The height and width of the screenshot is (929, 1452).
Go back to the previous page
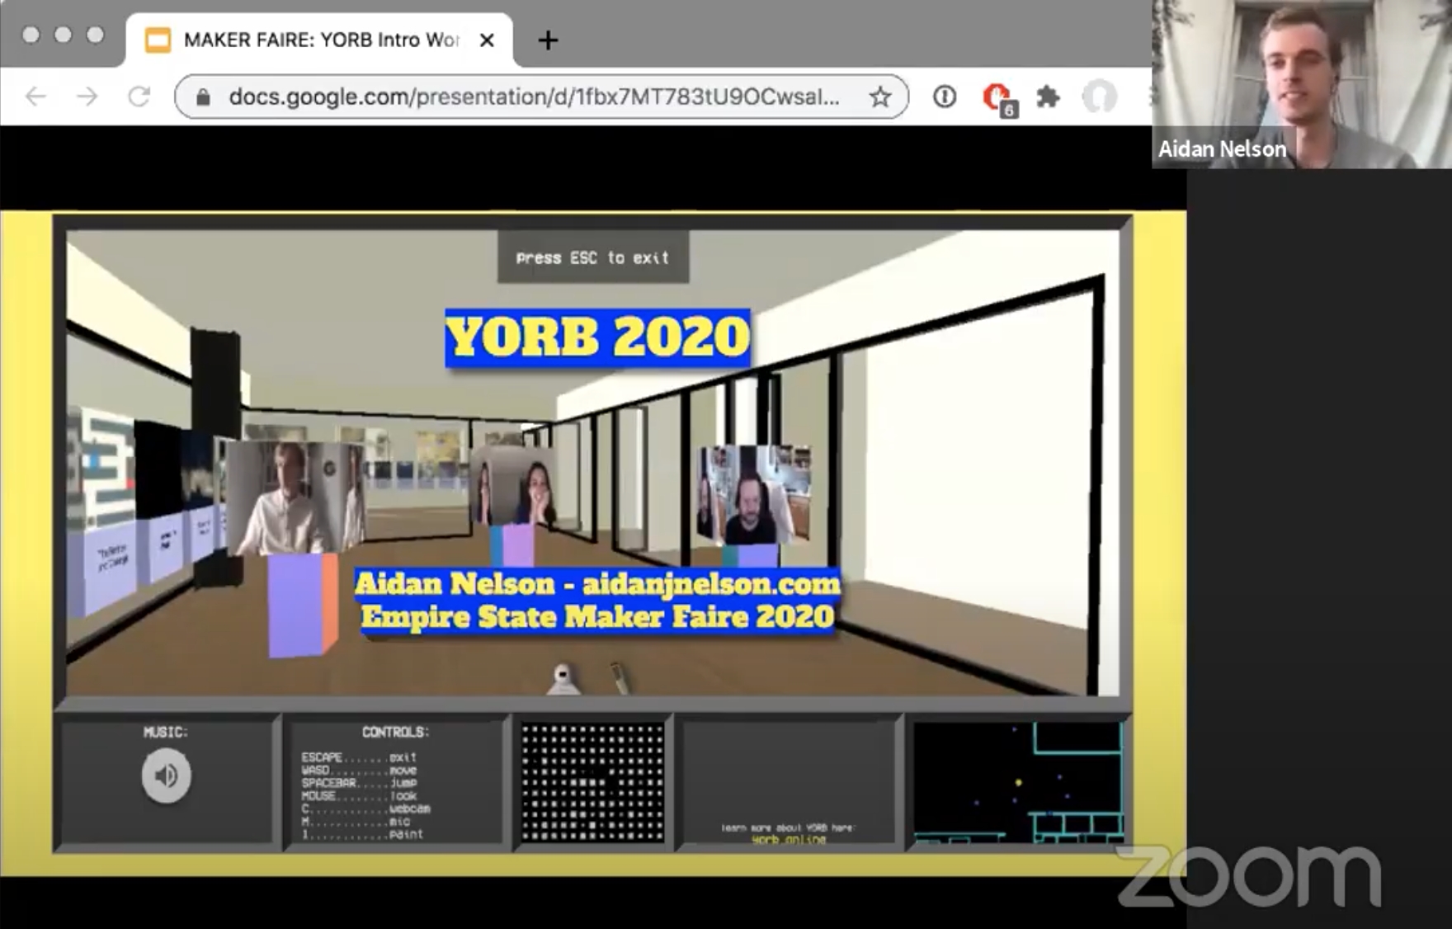point(35,97)
